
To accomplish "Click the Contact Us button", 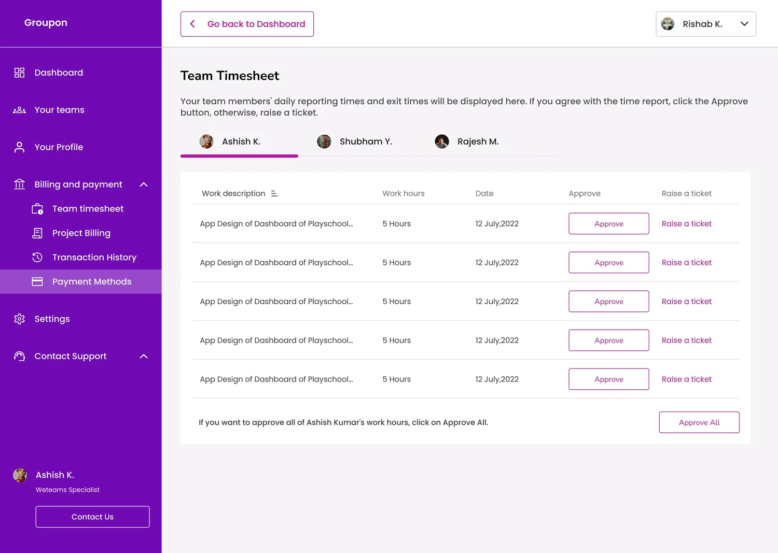I will [92, 517].
